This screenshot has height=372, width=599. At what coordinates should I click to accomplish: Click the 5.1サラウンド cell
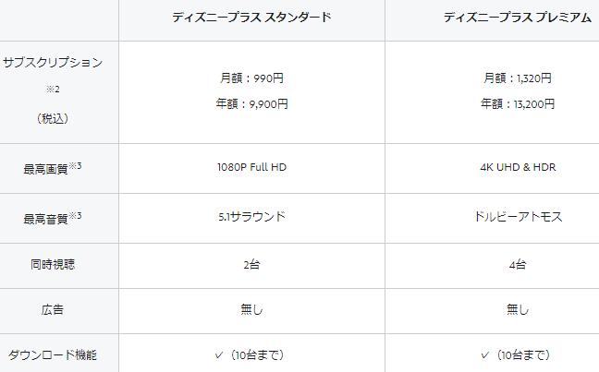tap(251, 217)
